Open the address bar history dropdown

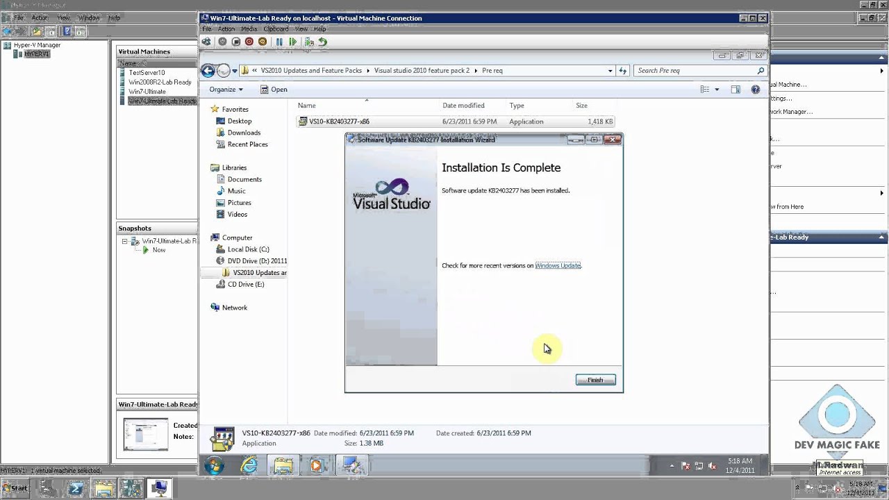click(x=610, y=70)
